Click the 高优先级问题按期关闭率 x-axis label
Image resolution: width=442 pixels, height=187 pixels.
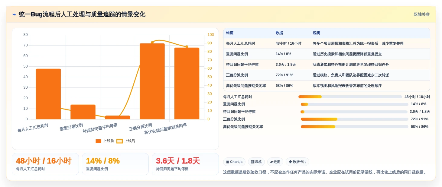click(165, 129)
